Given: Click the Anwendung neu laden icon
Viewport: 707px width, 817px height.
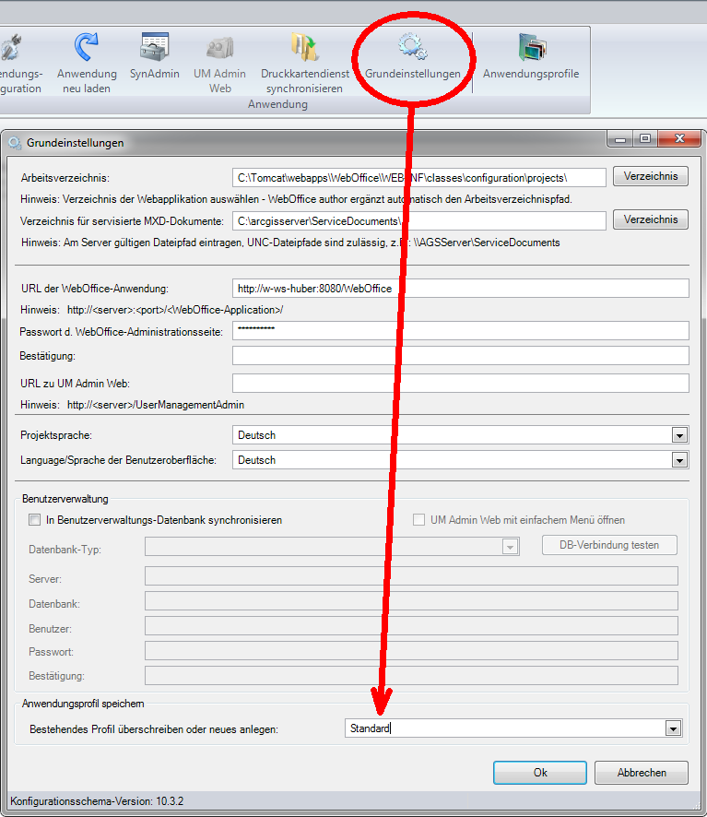Looking at the screenshot, I should pyautogui.click(x=86, y=47).
